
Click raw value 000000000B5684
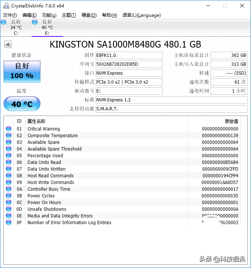pos(220,162)
